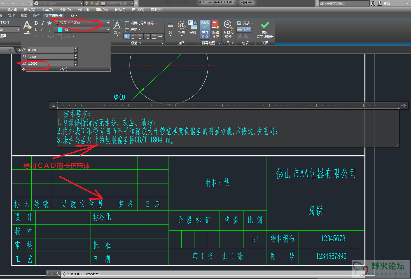Toggle the layer lightbulb on/off icon

(87, 3)
